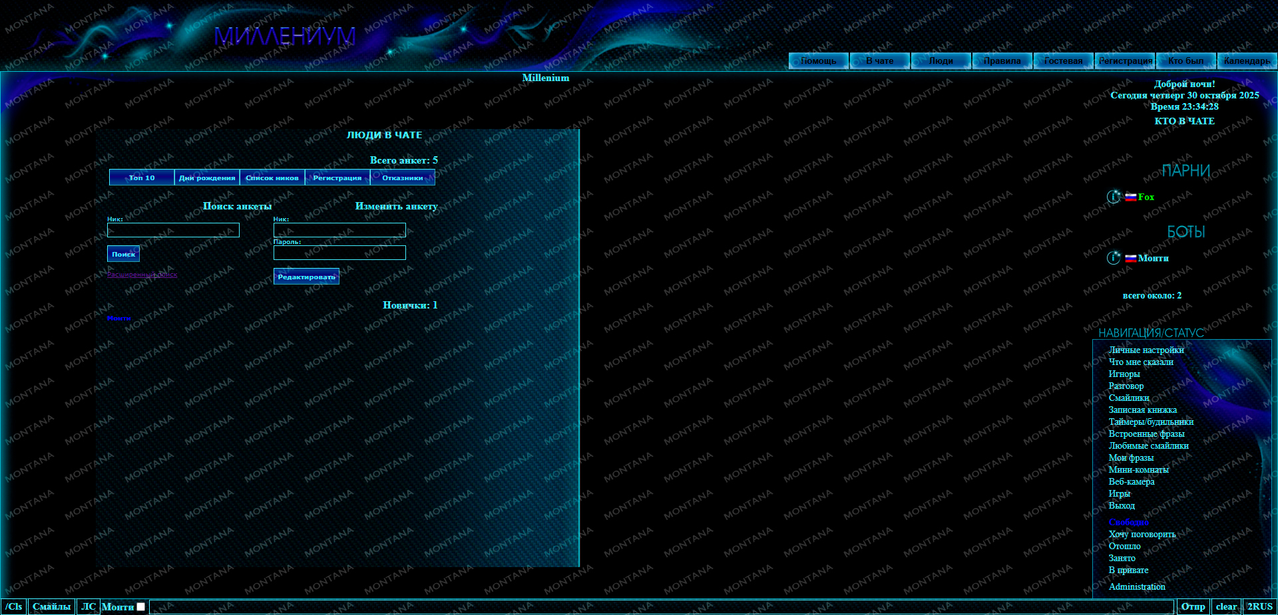Open the Расширенный поиск link
Screen dimensions: 1278x615
click(142, 274)
